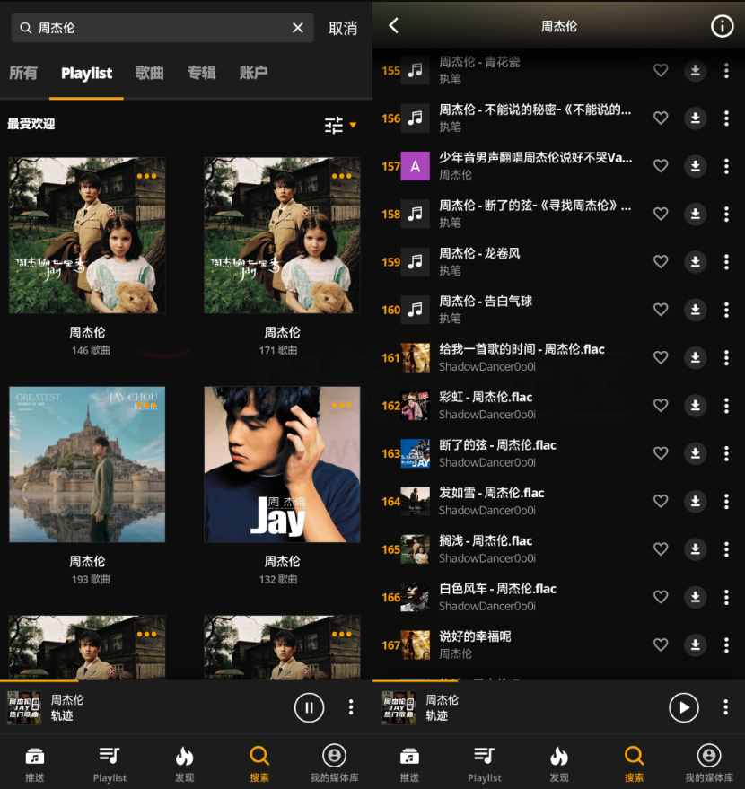Image resolution: width=745 pixels, height=789 pixels.
Task: Tap the 取消 cancel button
Action: click(x=343, y=28)
